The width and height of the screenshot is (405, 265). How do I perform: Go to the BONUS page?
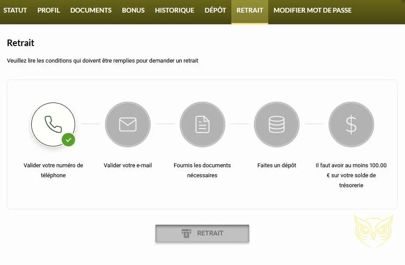(133, 10)
